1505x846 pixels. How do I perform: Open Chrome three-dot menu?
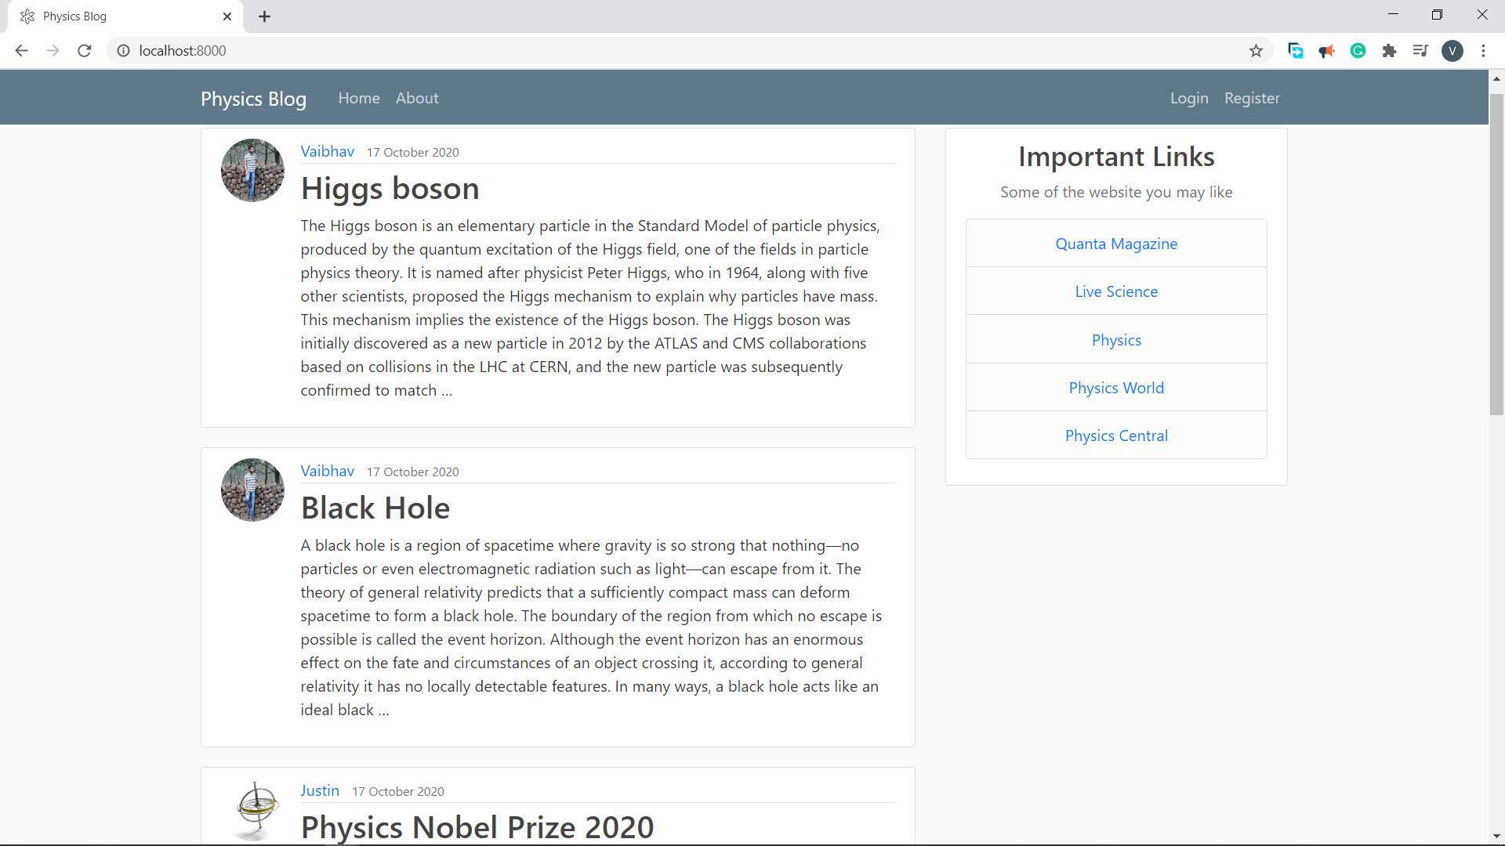[1483, 51]
